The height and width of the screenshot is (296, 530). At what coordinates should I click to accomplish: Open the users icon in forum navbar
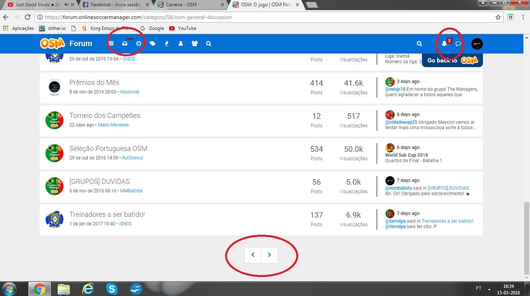coord(180,44)
